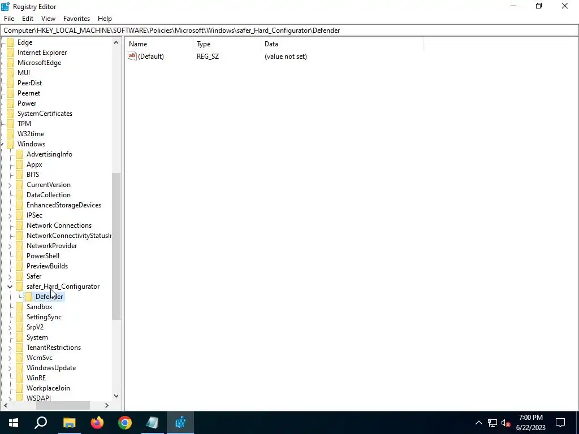Collapse the safer_Hard_Configurator key
This screenshot has height=434, width=579.
(10, 287)
